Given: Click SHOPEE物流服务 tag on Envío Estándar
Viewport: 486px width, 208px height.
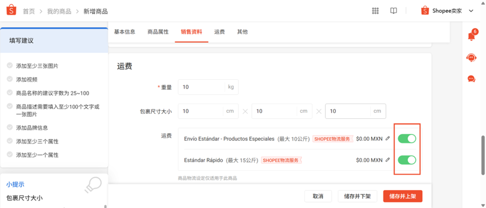Looking at the screenshot, I should click(x=332, y=139).
